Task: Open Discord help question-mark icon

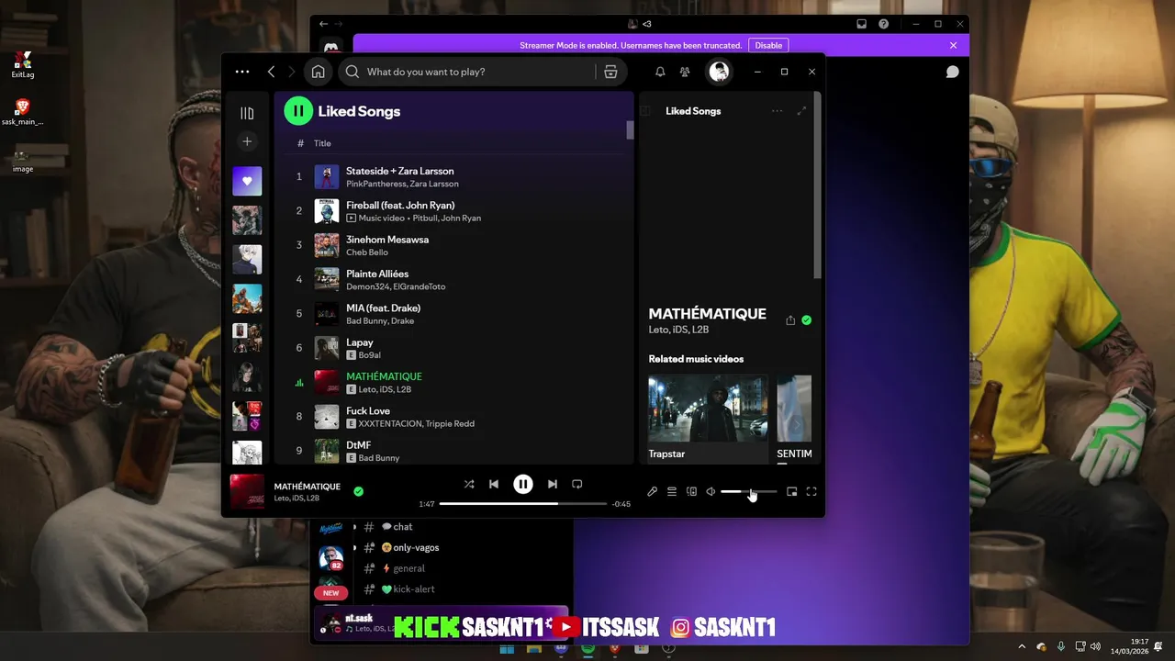Action: pos(884,24)
